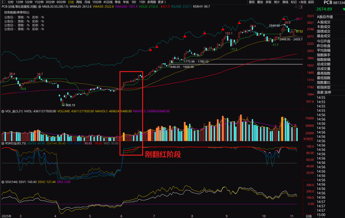The image size is (345, 218).
Task: Click the 1646.05 - 1668.00 gap label
Action: 181,67
